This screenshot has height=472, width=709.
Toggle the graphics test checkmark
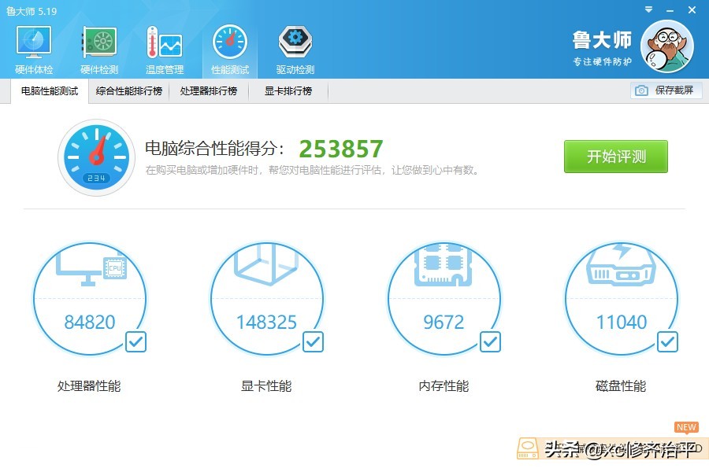pyautogui.click(x=313, y=341)
